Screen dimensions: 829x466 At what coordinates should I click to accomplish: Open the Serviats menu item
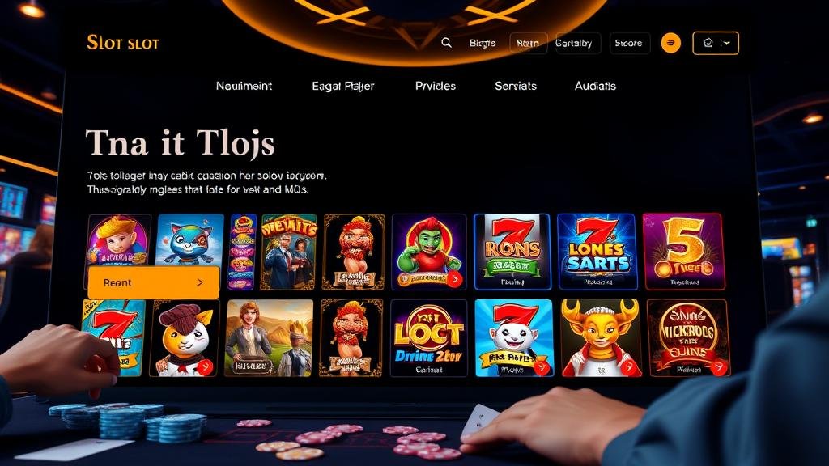(x=516, y=86)
